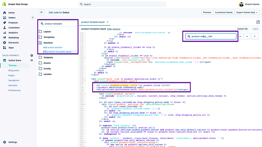The width and height of the screenshot is (262, 147).
Task: Click the SALES CHANNELS heading
Action: click(x=11, y=55)
